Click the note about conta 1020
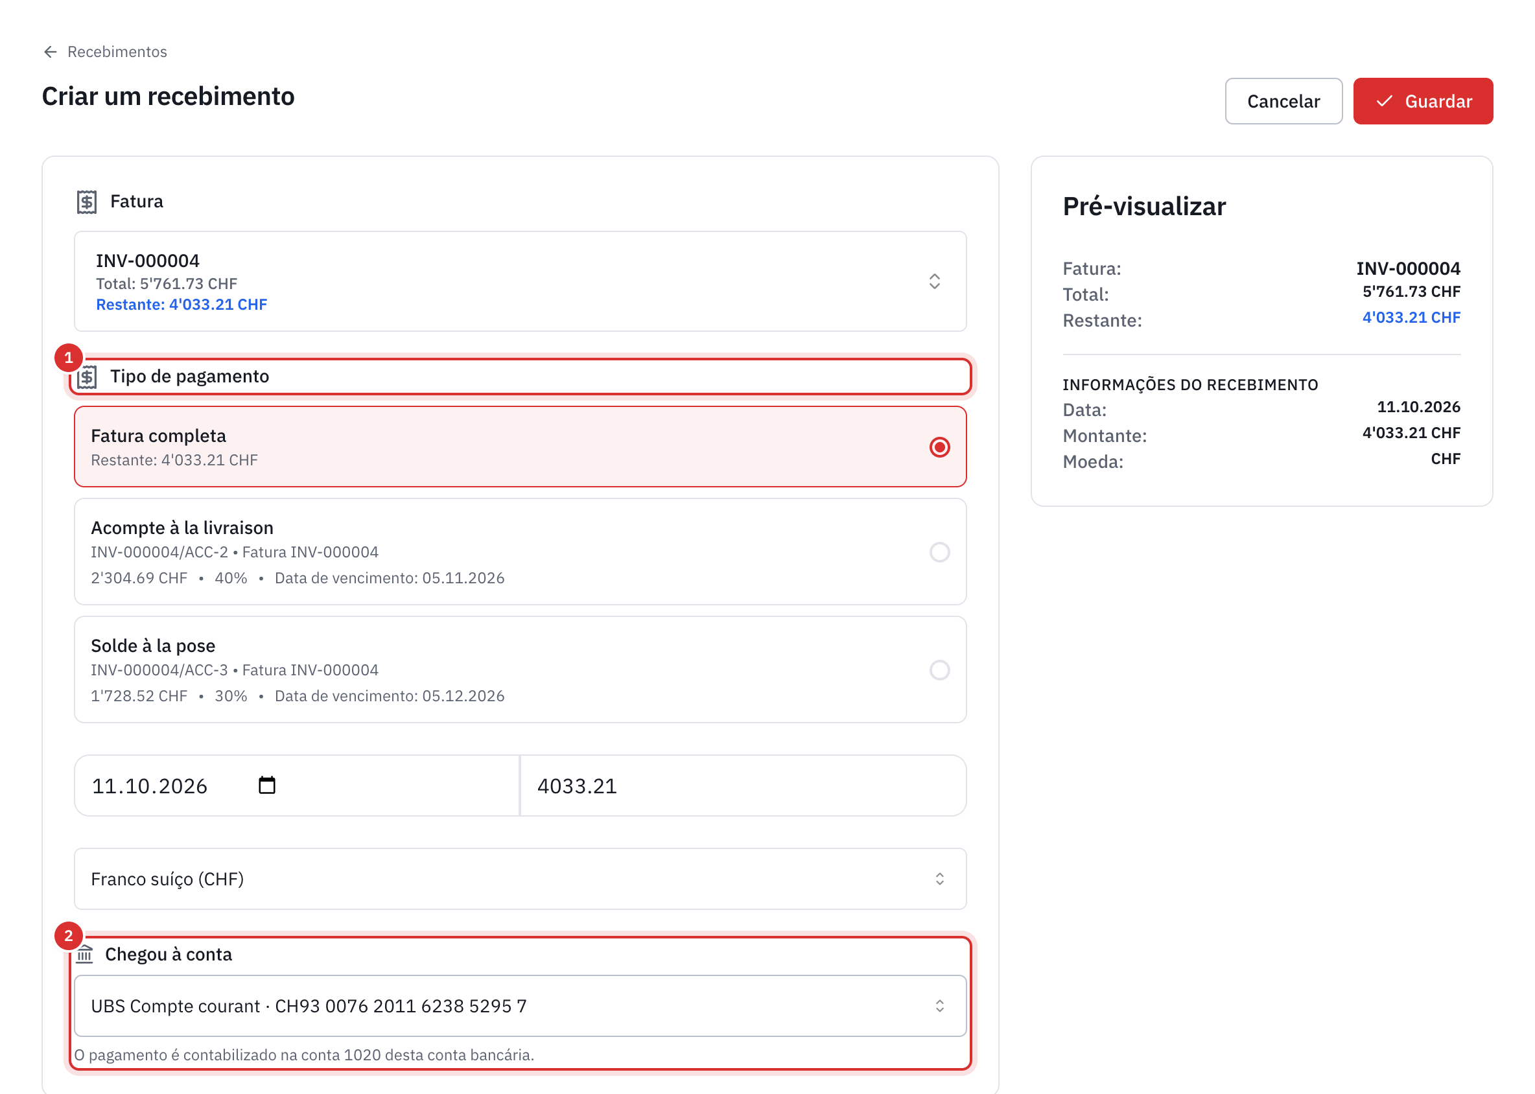Viewport: 1535px width, 1094px height. pyautogui.click(x=304, y=1055)
